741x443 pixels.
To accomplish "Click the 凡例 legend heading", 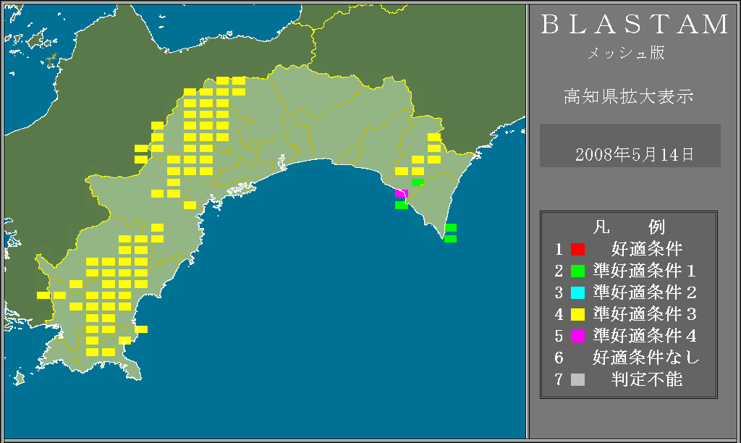I will pos(629,227).
